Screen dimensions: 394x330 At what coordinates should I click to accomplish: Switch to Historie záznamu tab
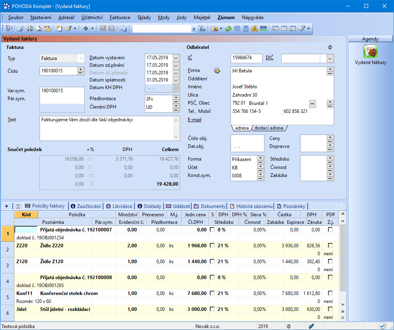(251, 206)
